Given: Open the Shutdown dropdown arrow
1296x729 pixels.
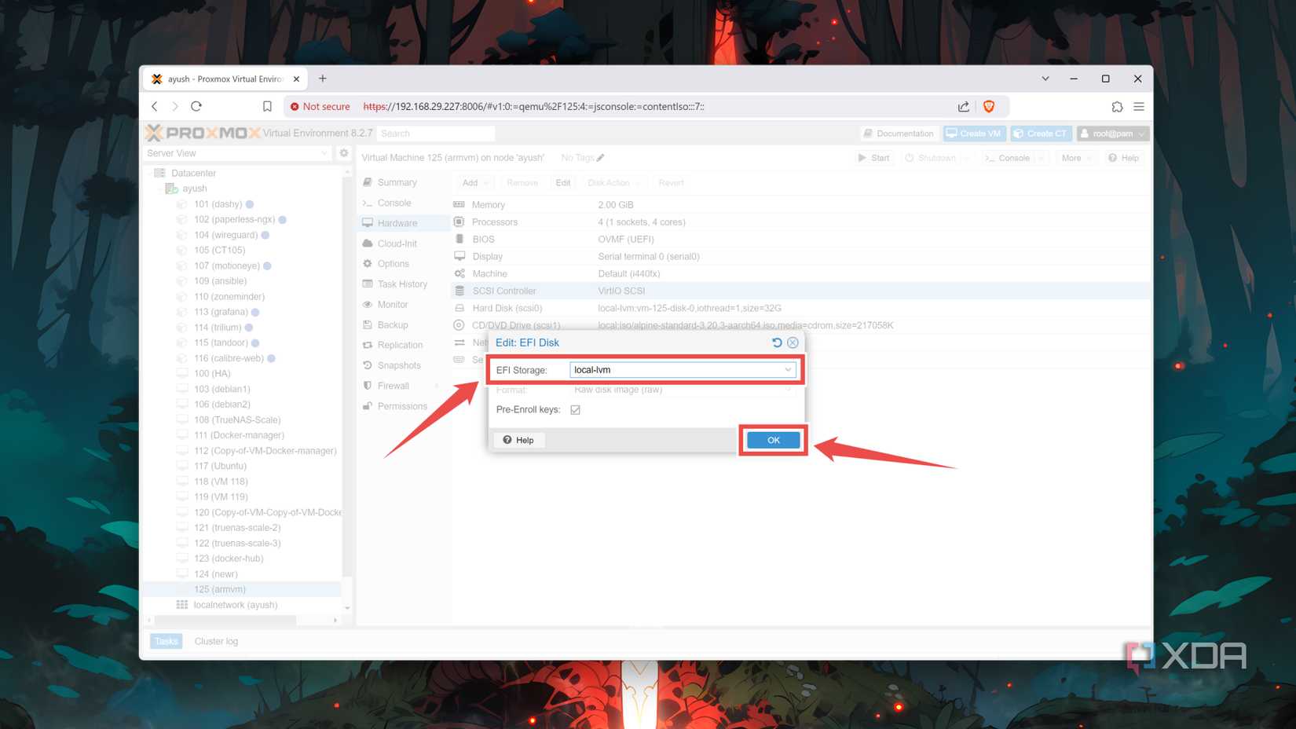Looking at the screenshot, I should point(966,158).
